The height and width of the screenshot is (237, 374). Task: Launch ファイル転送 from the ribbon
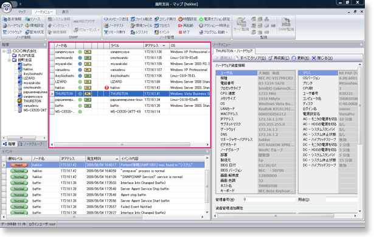click(x=141, y=19)
